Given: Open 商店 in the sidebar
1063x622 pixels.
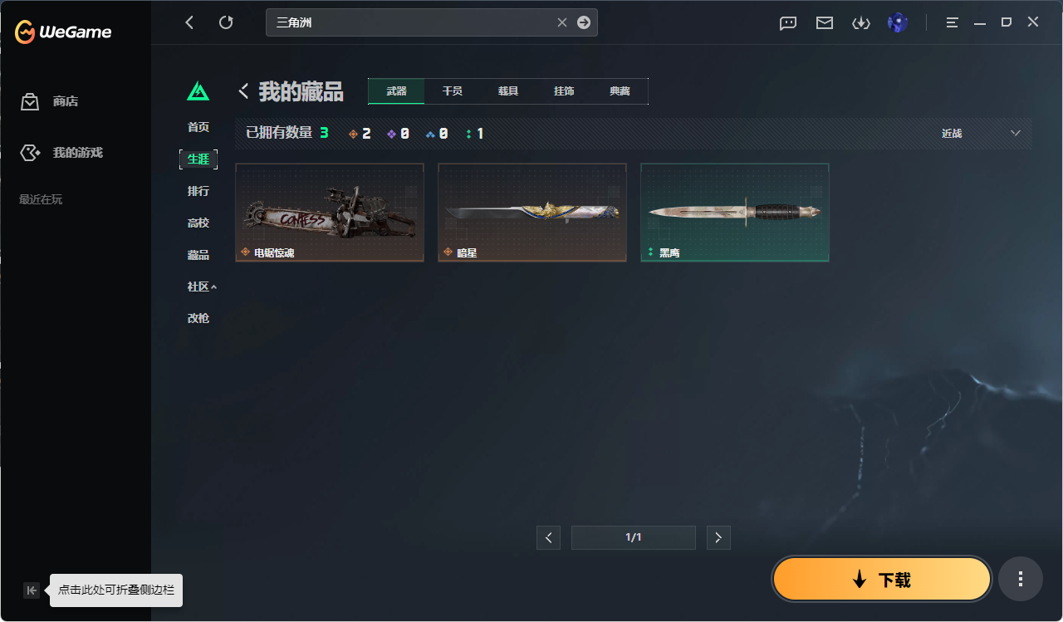Looking at the screenshot, I should point(66,101).
